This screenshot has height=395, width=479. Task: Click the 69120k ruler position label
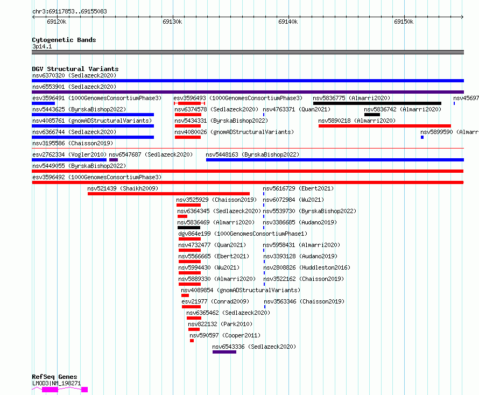[x=57, y=22]
